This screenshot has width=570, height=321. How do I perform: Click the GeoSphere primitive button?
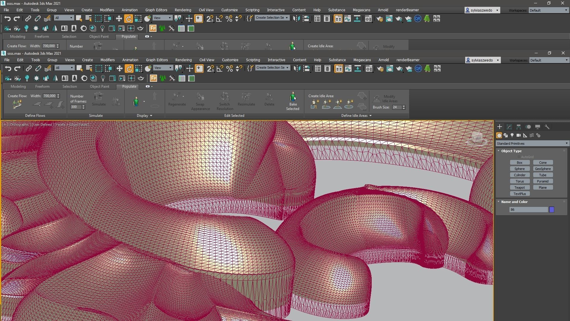tap(543, 169)
